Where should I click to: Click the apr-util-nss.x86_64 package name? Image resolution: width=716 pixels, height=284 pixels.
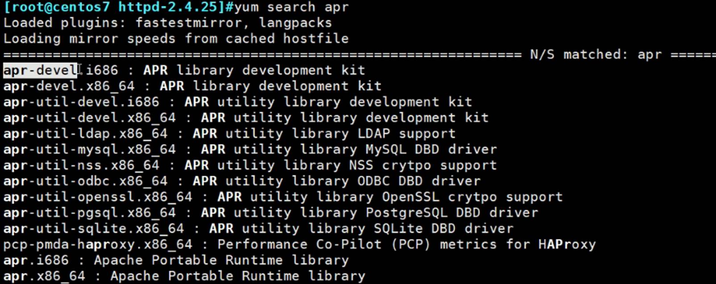[81, 165]
